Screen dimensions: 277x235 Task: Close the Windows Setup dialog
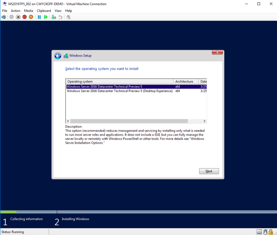click(217, 52)
